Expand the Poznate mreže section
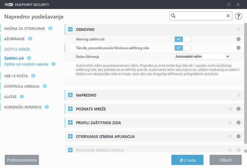247x168 pixels. coord(70,109)
